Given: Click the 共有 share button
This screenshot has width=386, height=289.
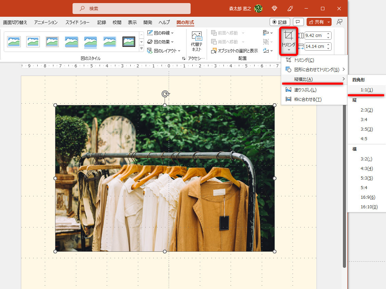Looking at the screenshot, I should tap(316, 22).
